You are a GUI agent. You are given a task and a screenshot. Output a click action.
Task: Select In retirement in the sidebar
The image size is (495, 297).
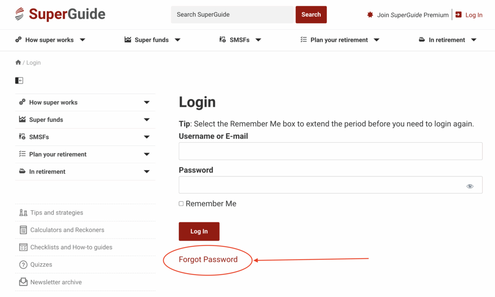pos(47,172)
